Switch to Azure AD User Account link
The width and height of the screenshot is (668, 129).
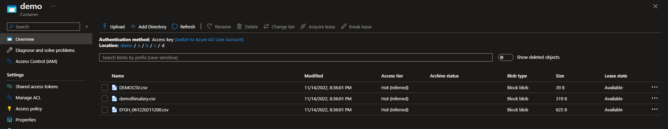209,39
